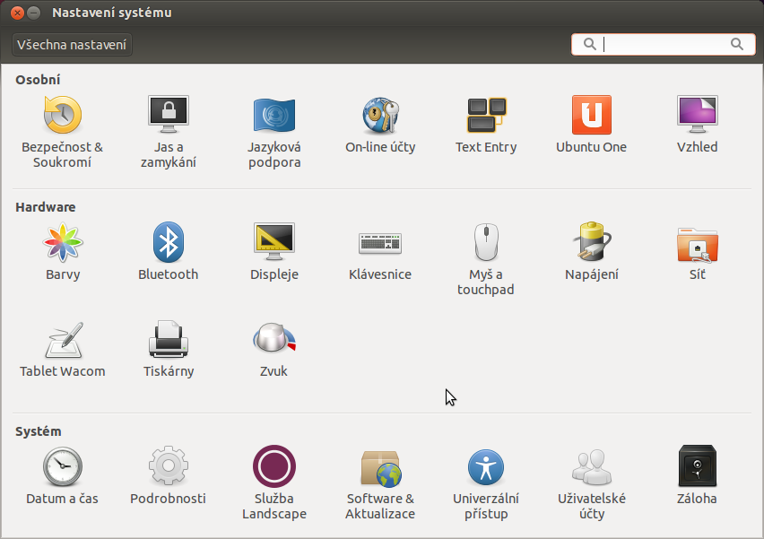Open Tablet Wacom pen icon
Image resolution: width=764 pixels, height=539 pixels.
pos(64,340)
